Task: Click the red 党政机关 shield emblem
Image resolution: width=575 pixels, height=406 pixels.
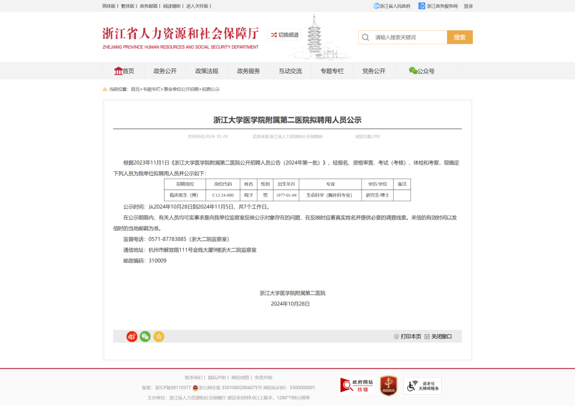Action: (x=389, y=385)
